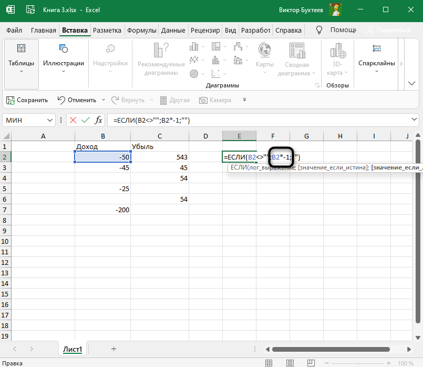Open the Формулы ribbon tab
The height and width of the screenshot is (367, 423).
[141, 31]
